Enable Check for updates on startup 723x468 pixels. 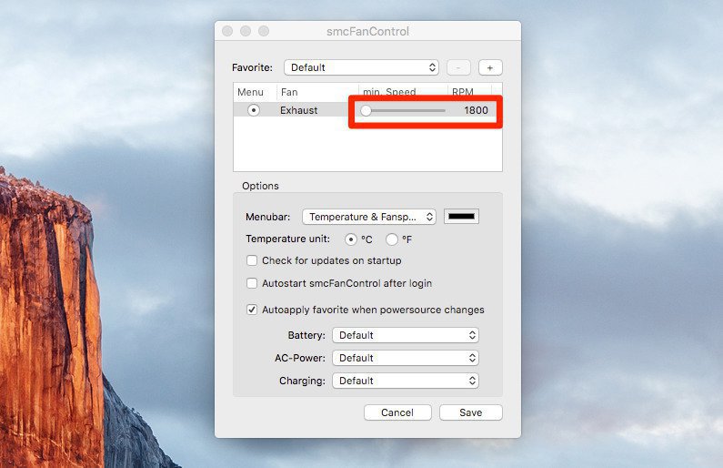(x=252, y=260)
